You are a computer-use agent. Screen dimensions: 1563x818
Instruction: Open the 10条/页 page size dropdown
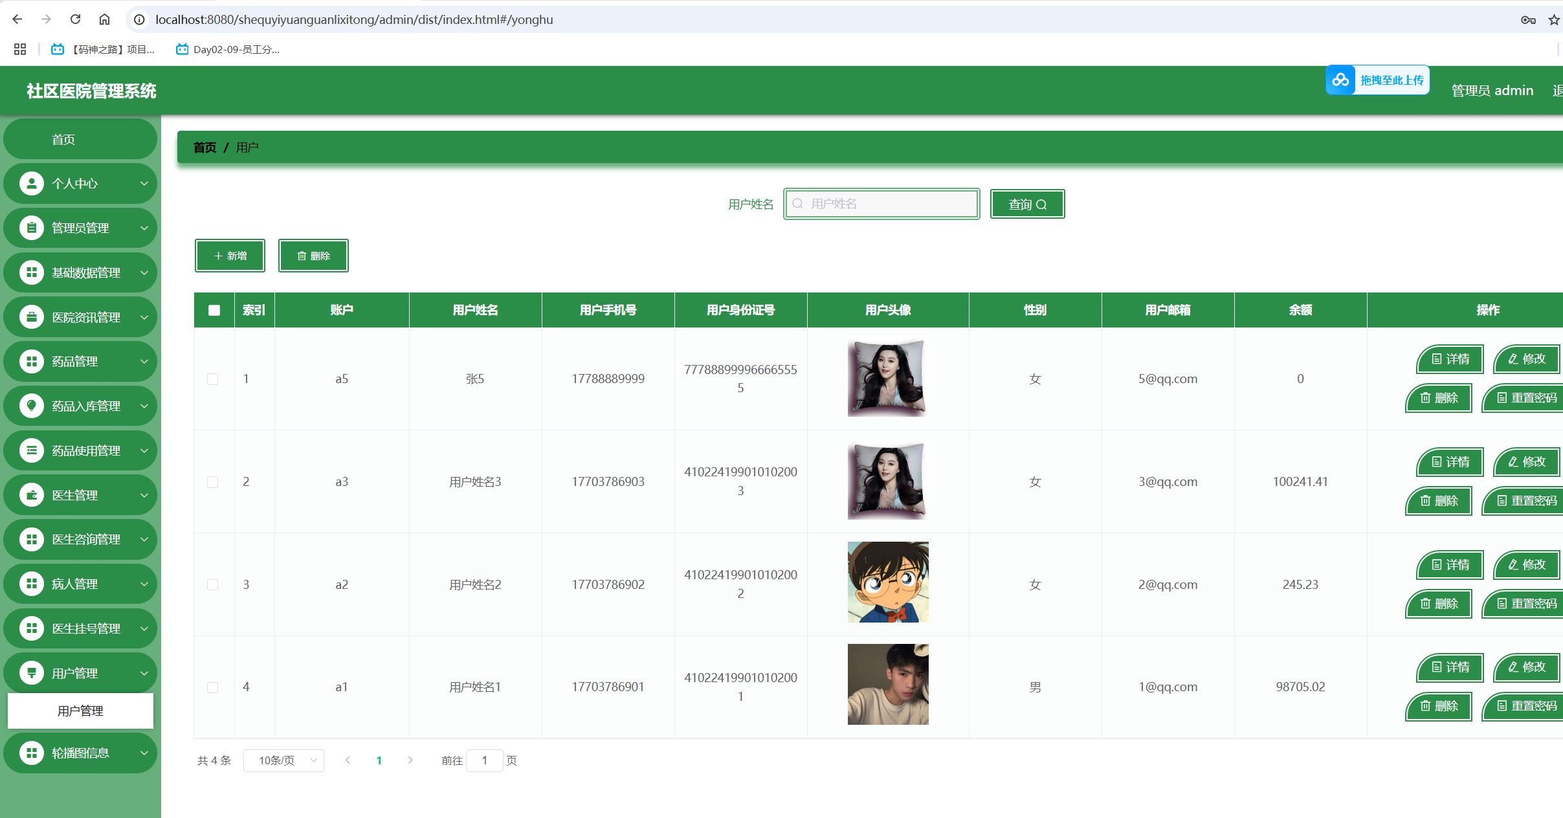point(283,760)
